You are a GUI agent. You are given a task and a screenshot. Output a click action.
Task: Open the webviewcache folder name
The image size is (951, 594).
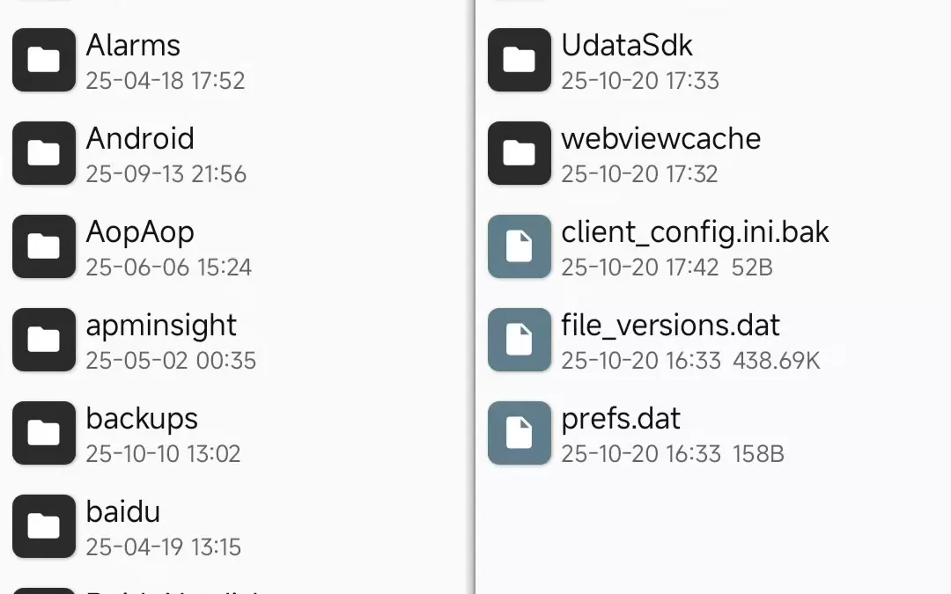tap(660, 139)
